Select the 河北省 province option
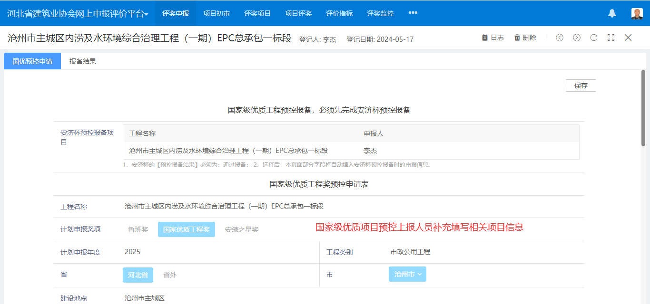Viewport: 650px width, 304px height. pyautogui.click(x=138, y=275)
